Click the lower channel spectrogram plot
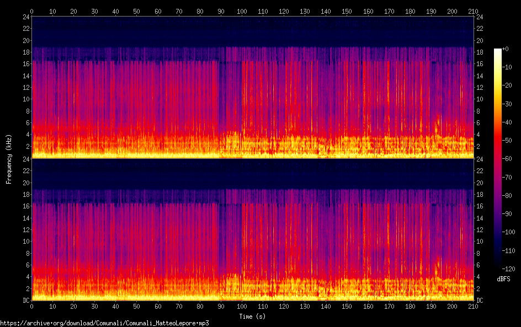The image size is (521, 327). 253,230
